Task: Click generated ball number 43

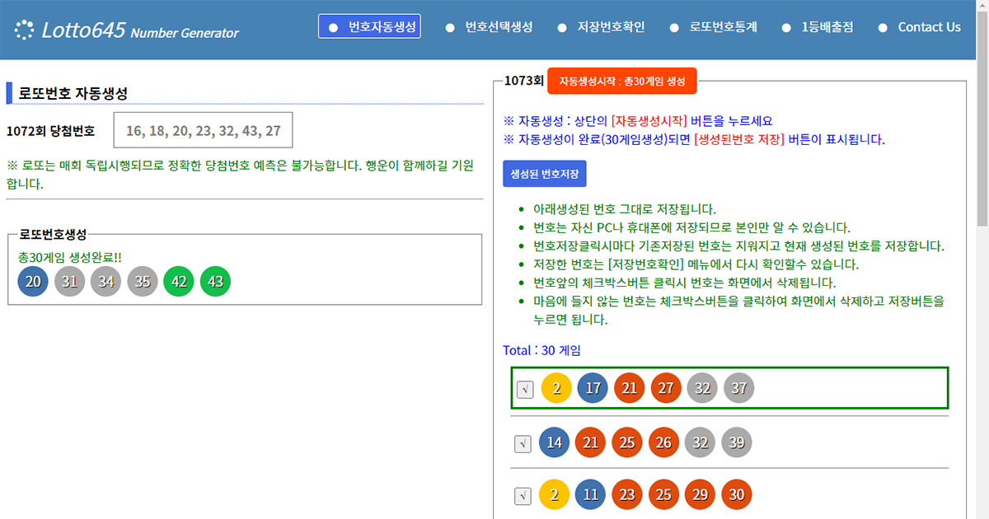Action: coord(215,281)
